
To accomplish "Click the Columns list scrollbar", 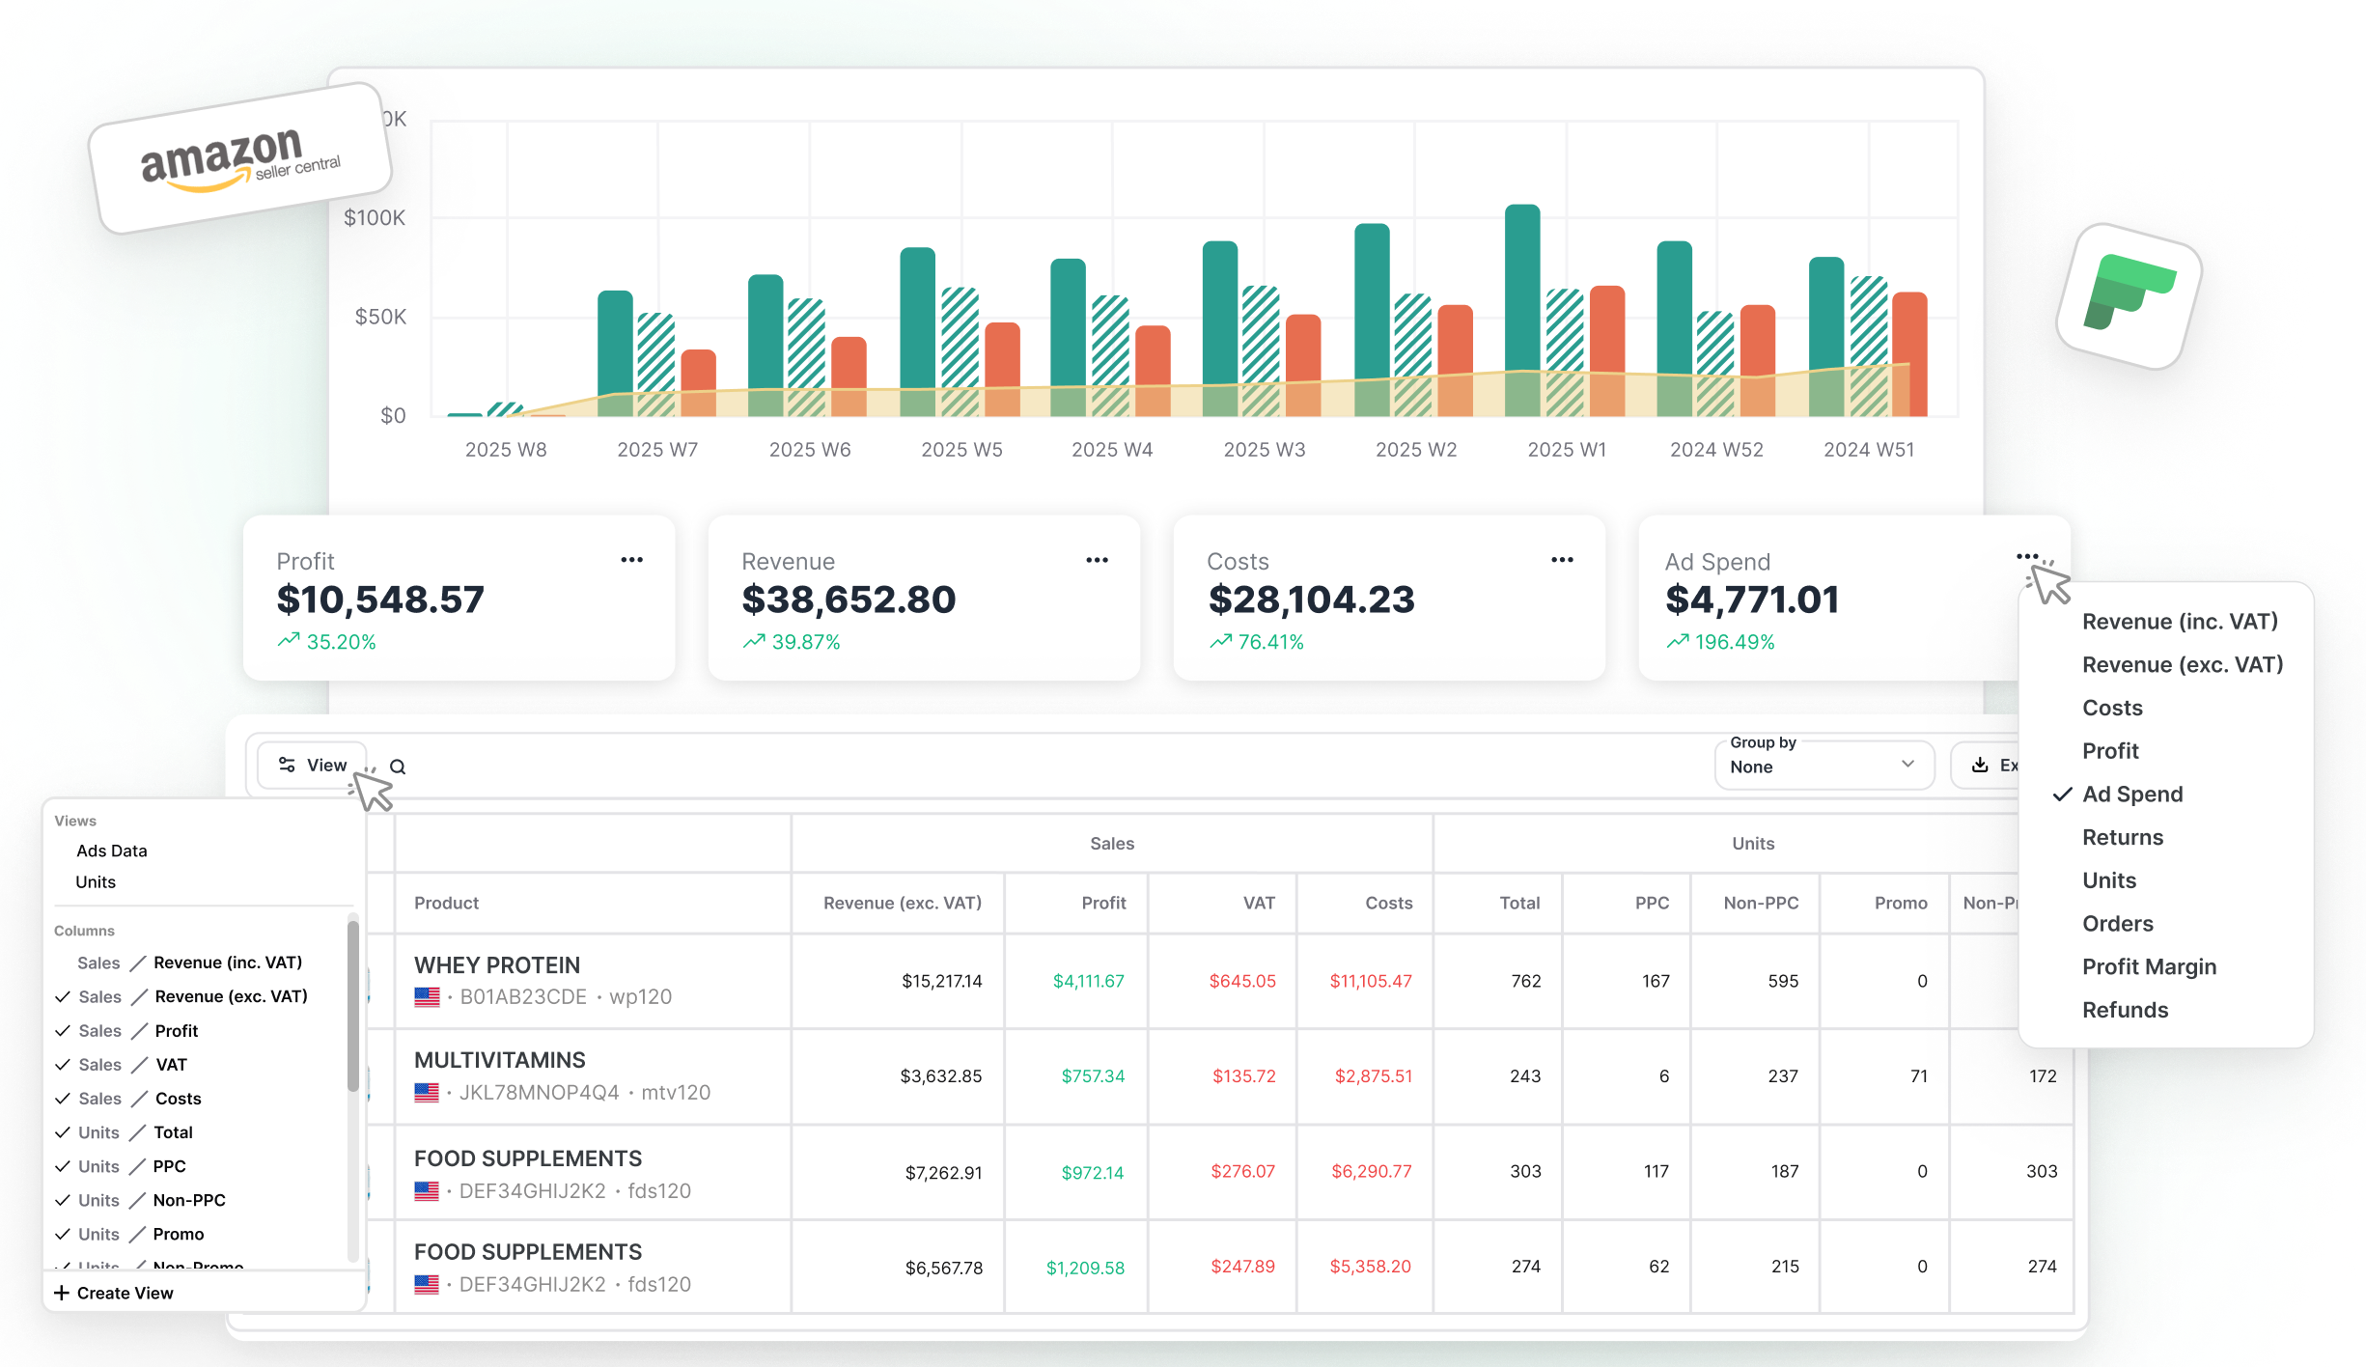I will tap(353, 1006).
